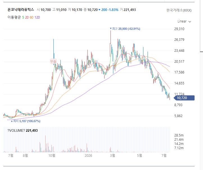Click the current price tag 10,720
Screen dimensions: 203x170
[184, 98]
